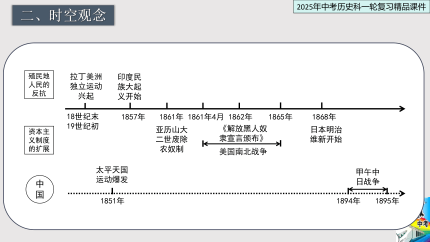This screenshot has width=430, height=242.
Task: Click the '1861年4月' date label
Action: [x=205, y=117]
